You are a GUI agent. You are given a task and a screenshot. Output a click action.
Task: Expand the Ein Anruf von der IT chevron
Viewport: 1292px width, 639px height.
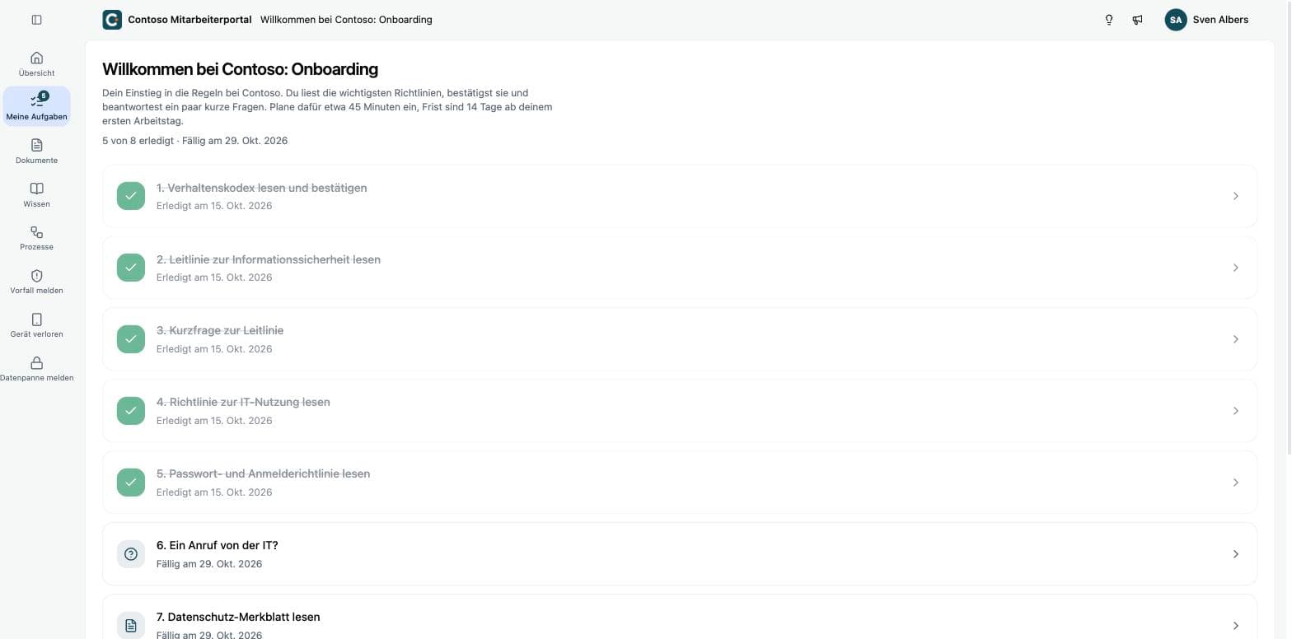tap(1235, 554)
